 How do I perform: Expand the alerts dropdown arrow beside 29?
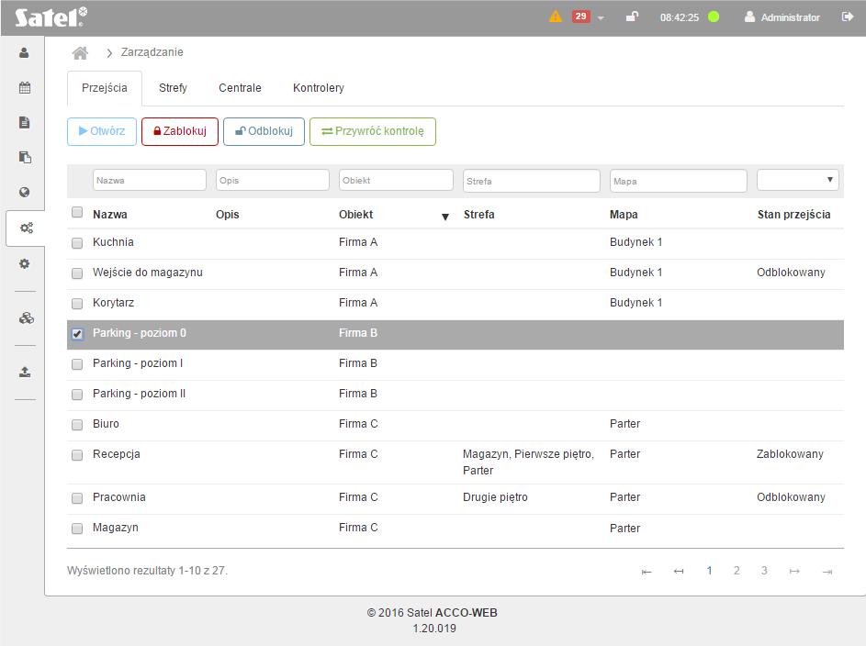[601, 18]
